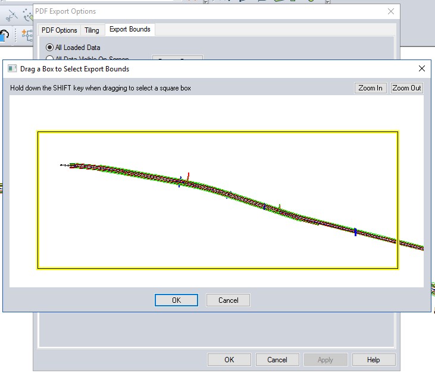Click the blue marker on the route preview
Image resolution: width=435 pixels, height=373 pixels.
pyautogui.click(x=355, y=232)
